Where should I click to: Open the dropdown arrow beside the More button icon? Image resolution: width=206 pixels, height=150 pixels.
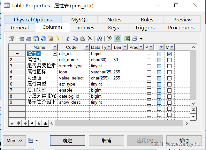tap(37, 140)
